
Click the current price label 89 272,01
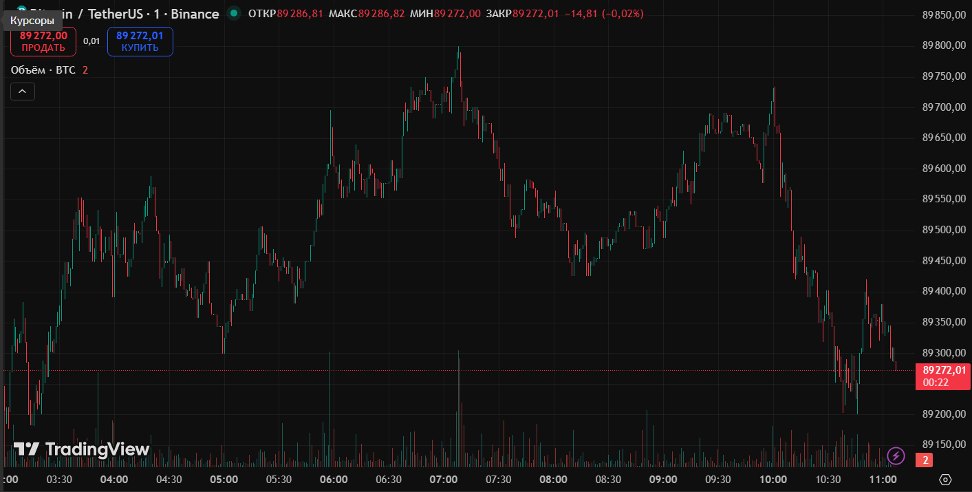click(x=944, y=370)
